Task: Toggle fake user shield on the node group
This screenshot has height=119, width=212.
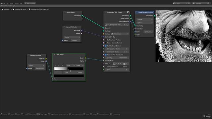Action: tap(127, 25)
